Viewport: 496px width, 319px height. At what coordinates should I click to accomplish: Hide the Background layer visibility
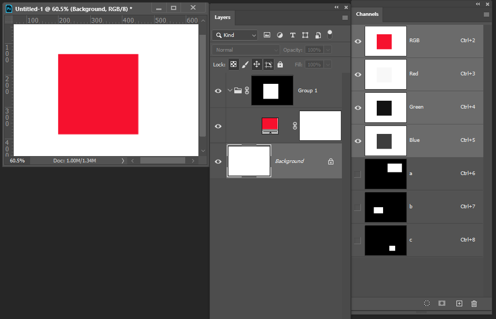pos(218,161)
